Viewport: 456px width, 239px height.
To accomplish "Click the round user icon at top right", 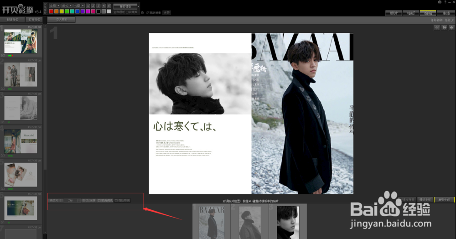I will [440, 2].
